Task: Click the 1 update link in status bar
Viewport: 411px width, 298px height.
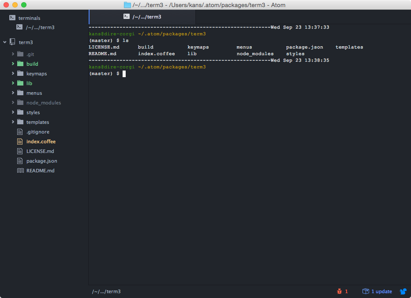Action: [381, 291]
